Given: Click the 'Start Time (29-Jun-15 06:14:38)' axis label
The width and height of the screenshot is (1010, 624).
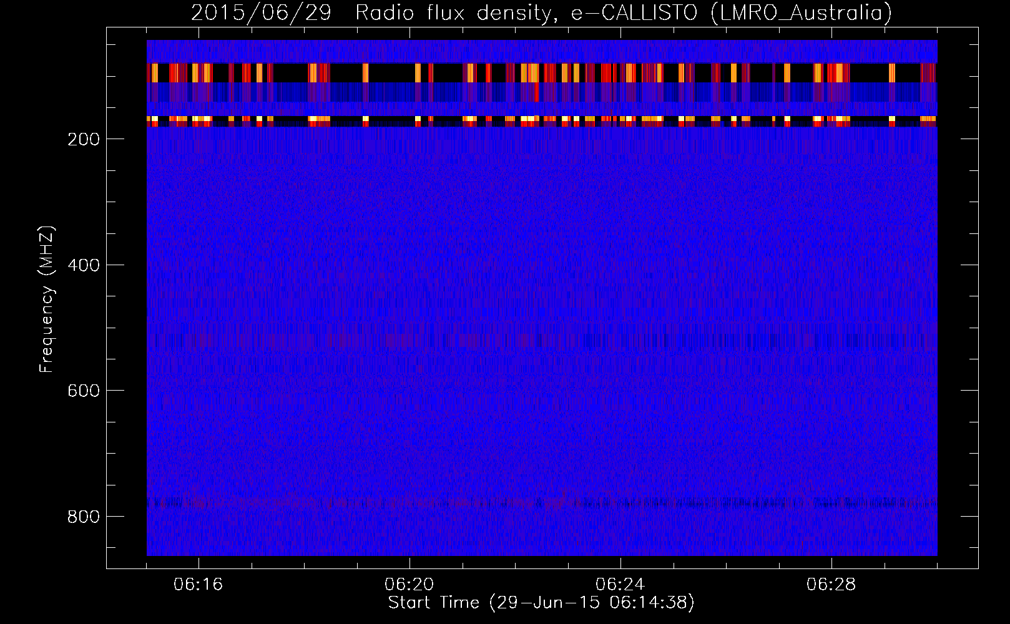Looking at the screenshot, I should point(541,603).
